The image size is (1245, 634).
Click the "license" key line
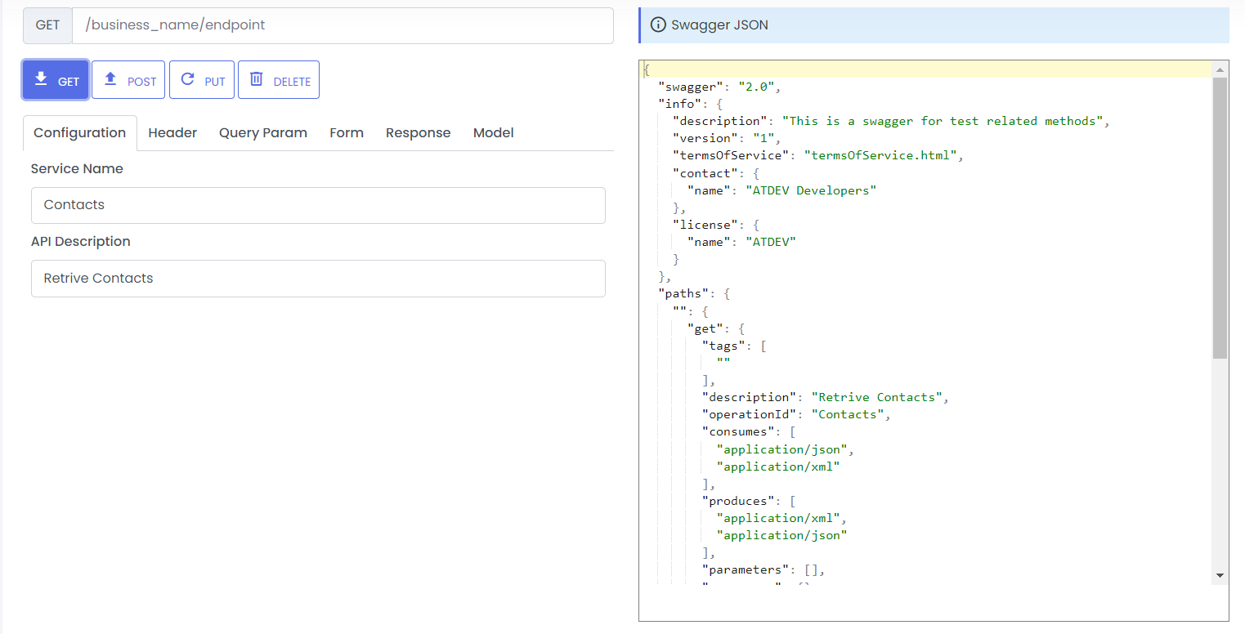(716, 225)
